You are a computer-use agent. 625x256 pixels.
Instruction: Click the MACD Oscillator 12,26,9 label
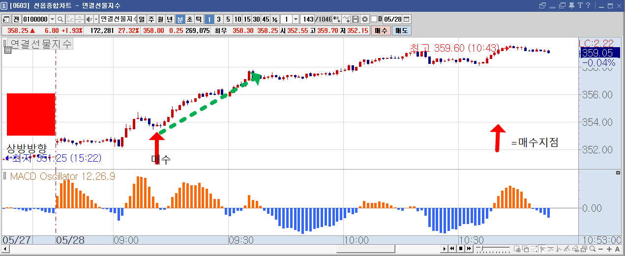[x=62, y=176]
